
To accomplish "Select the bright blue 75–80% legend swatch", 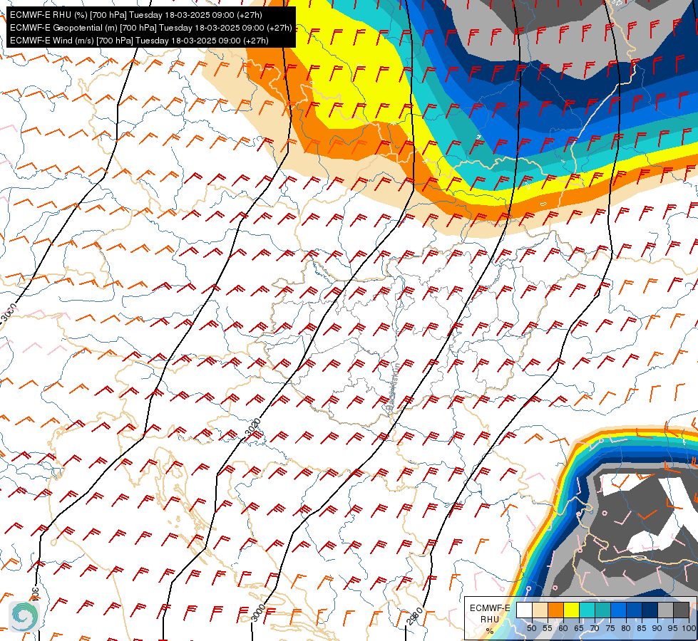I will pyautogui.click(x=619, y=610).
